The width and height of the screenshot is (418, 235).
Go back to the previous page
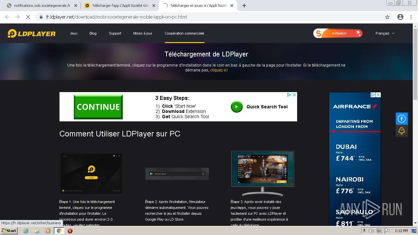7,17
